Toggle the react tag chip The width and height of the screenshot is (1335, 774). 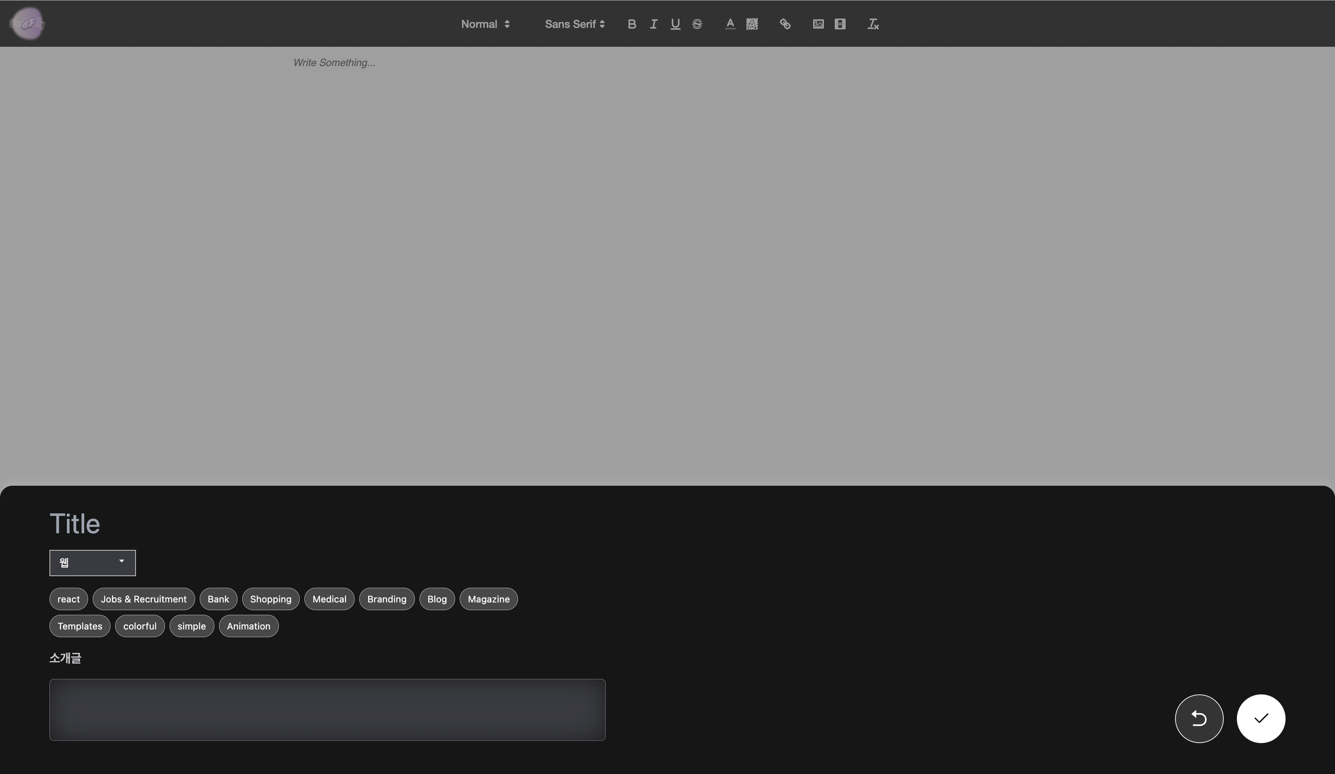[68, 599]
